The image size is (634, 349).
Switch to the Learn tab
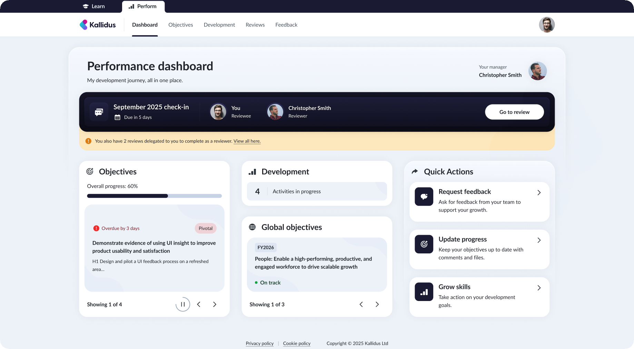coord(94,7)
